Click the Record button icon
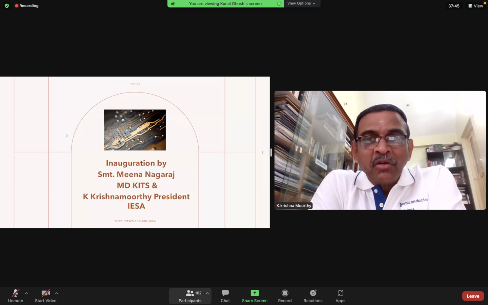This screenshot has width=488, height=305. [x=285, y=293]
